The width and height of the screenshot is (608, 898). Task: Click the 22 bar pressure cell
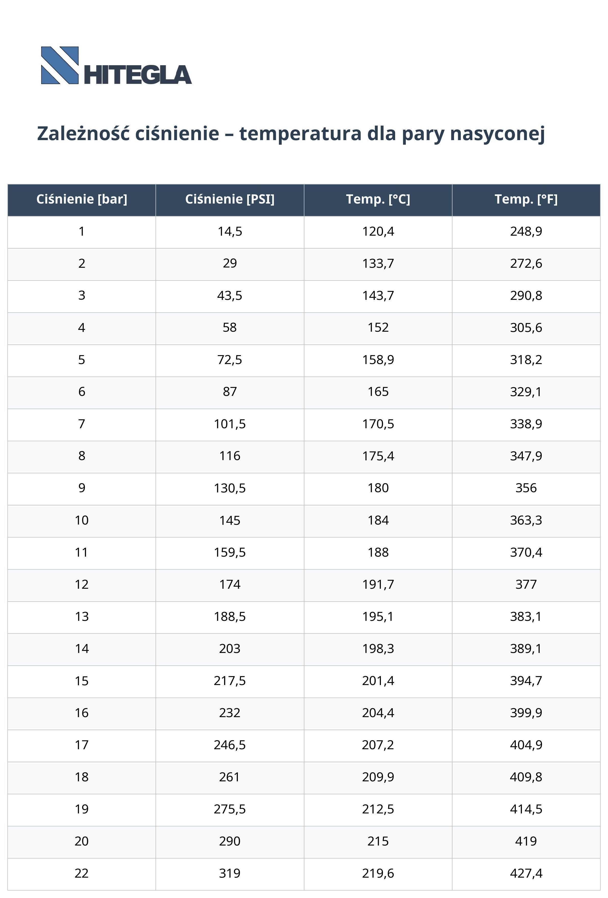pyautogui.click(x=82, y=873)
